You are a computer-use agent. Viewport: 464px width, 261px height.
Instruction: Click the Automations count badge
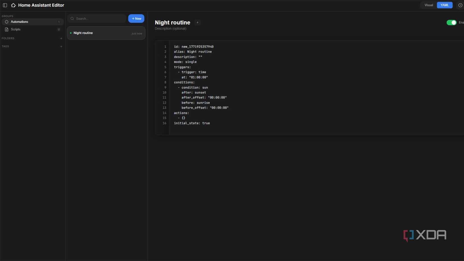coord(59,22)
